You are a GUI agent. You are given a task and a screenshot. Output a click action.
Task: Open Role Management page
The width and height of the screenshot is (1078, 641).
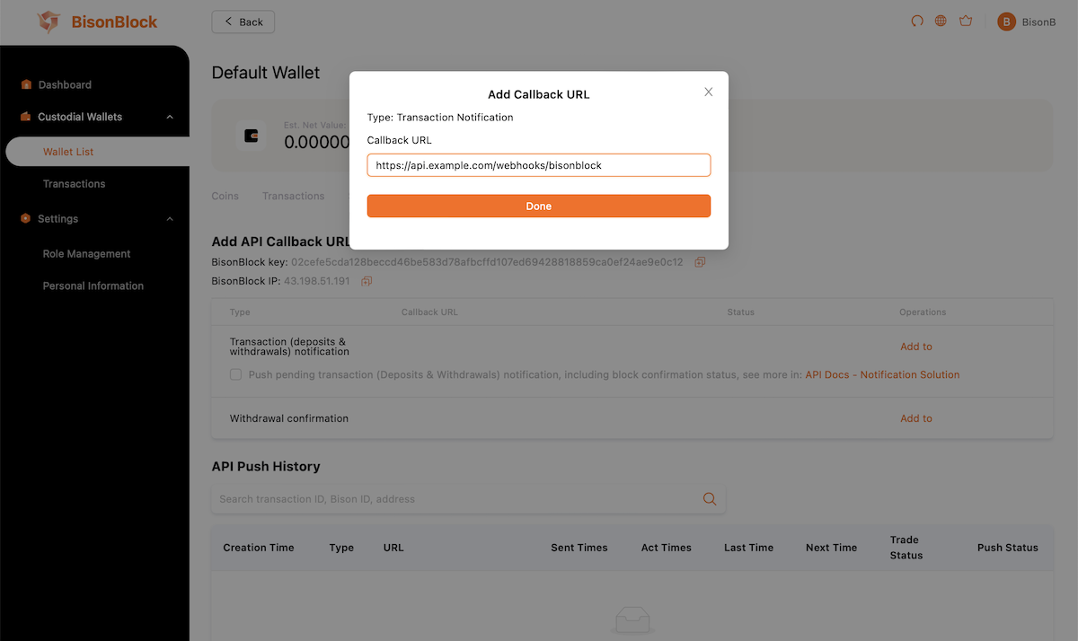tap(86, 254)
